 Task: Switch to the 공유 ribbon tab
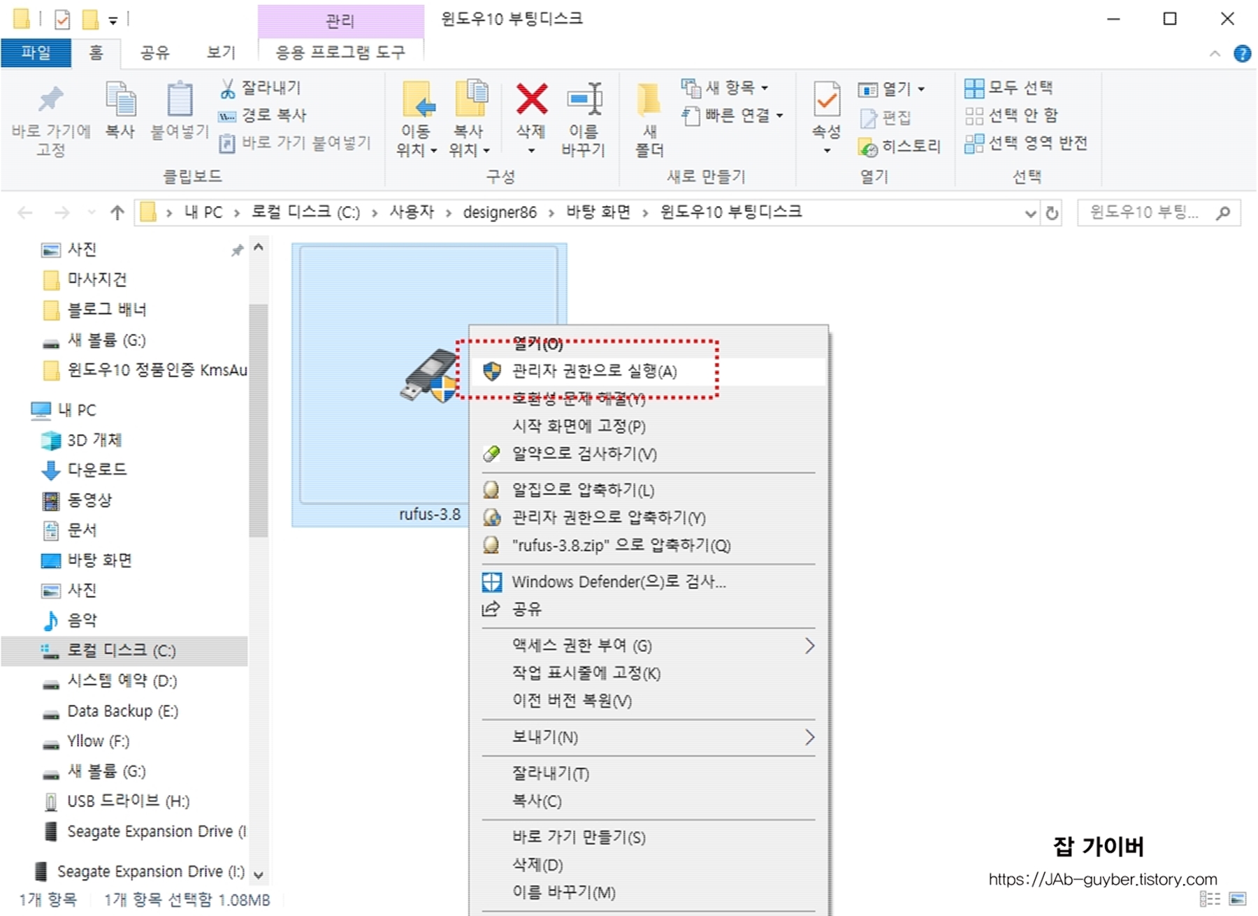(x=154, y=53)
